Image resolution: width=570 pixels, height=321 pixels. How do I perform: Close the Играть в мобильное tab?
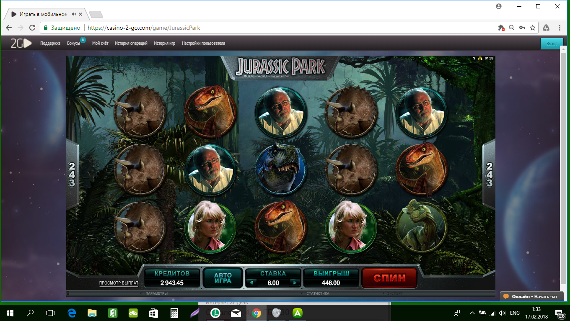pos(81,14)
